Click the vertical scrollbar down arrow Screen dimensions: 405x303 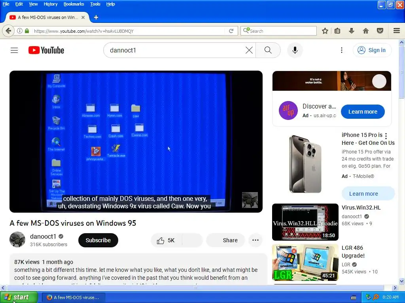[x=402, y=281]
